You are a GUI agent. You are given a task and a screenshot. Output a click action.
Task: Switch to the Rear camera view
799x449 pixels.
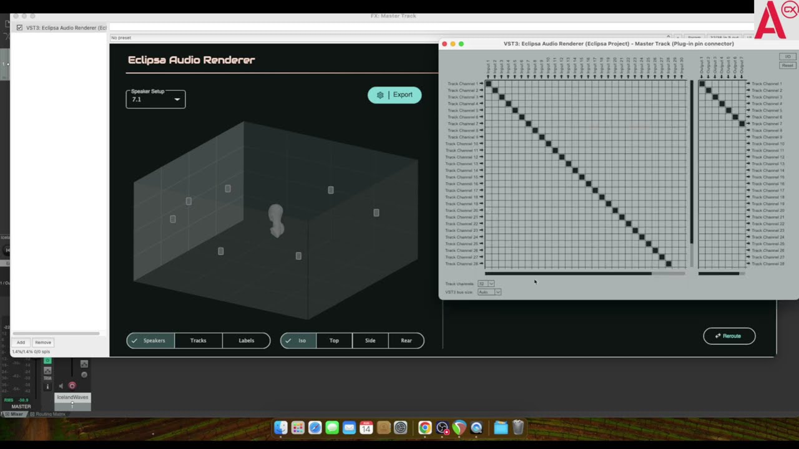click(x=406, y=340)
